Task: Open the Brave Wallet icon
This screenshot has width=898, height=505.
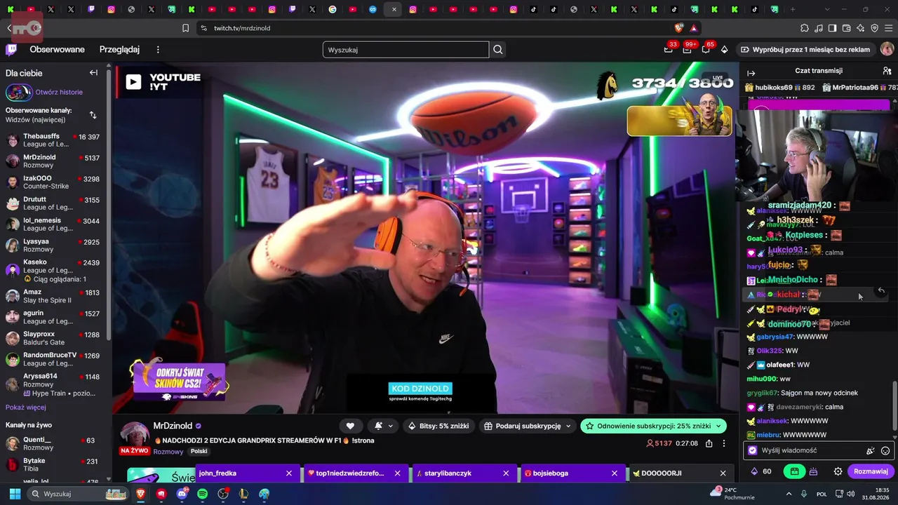Action: coord(846,28)
